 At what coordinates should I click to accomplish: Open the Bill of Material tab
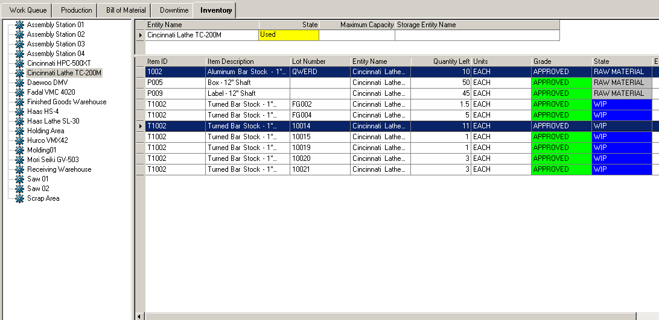tap(126, 10)
